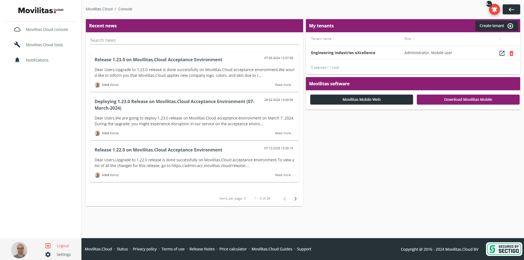This screenshot has width=524, height=260.
Task: Click Console breadcrumb
Action: 125,9
